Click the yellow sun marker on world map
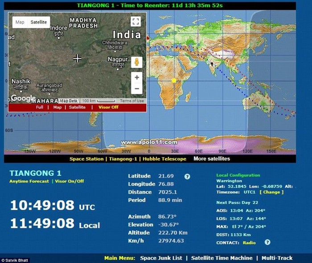Image resolution: width=312 pixels, height=263 pixels. (x=174, y=80)
